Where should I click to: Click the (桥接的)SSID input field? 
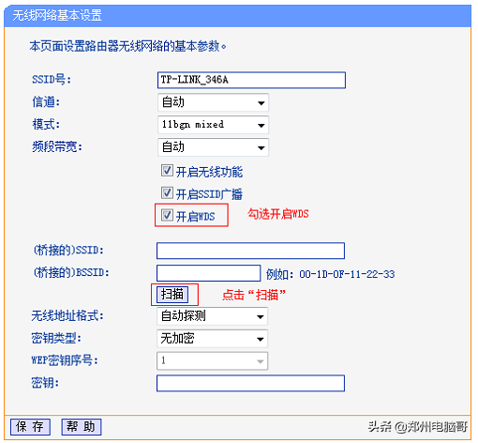250,251
